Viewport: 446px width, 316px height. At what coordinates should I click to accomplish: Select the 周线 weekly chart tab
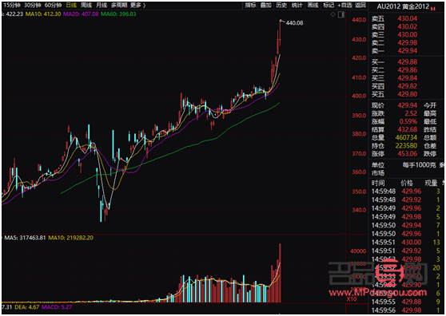(86, 6)
